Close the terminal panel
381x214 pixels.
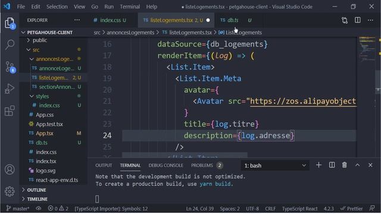point(370,165)
